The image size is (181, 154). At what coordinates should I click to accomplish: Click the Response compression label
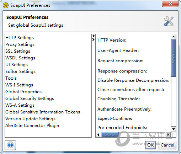tap(122, 71)
